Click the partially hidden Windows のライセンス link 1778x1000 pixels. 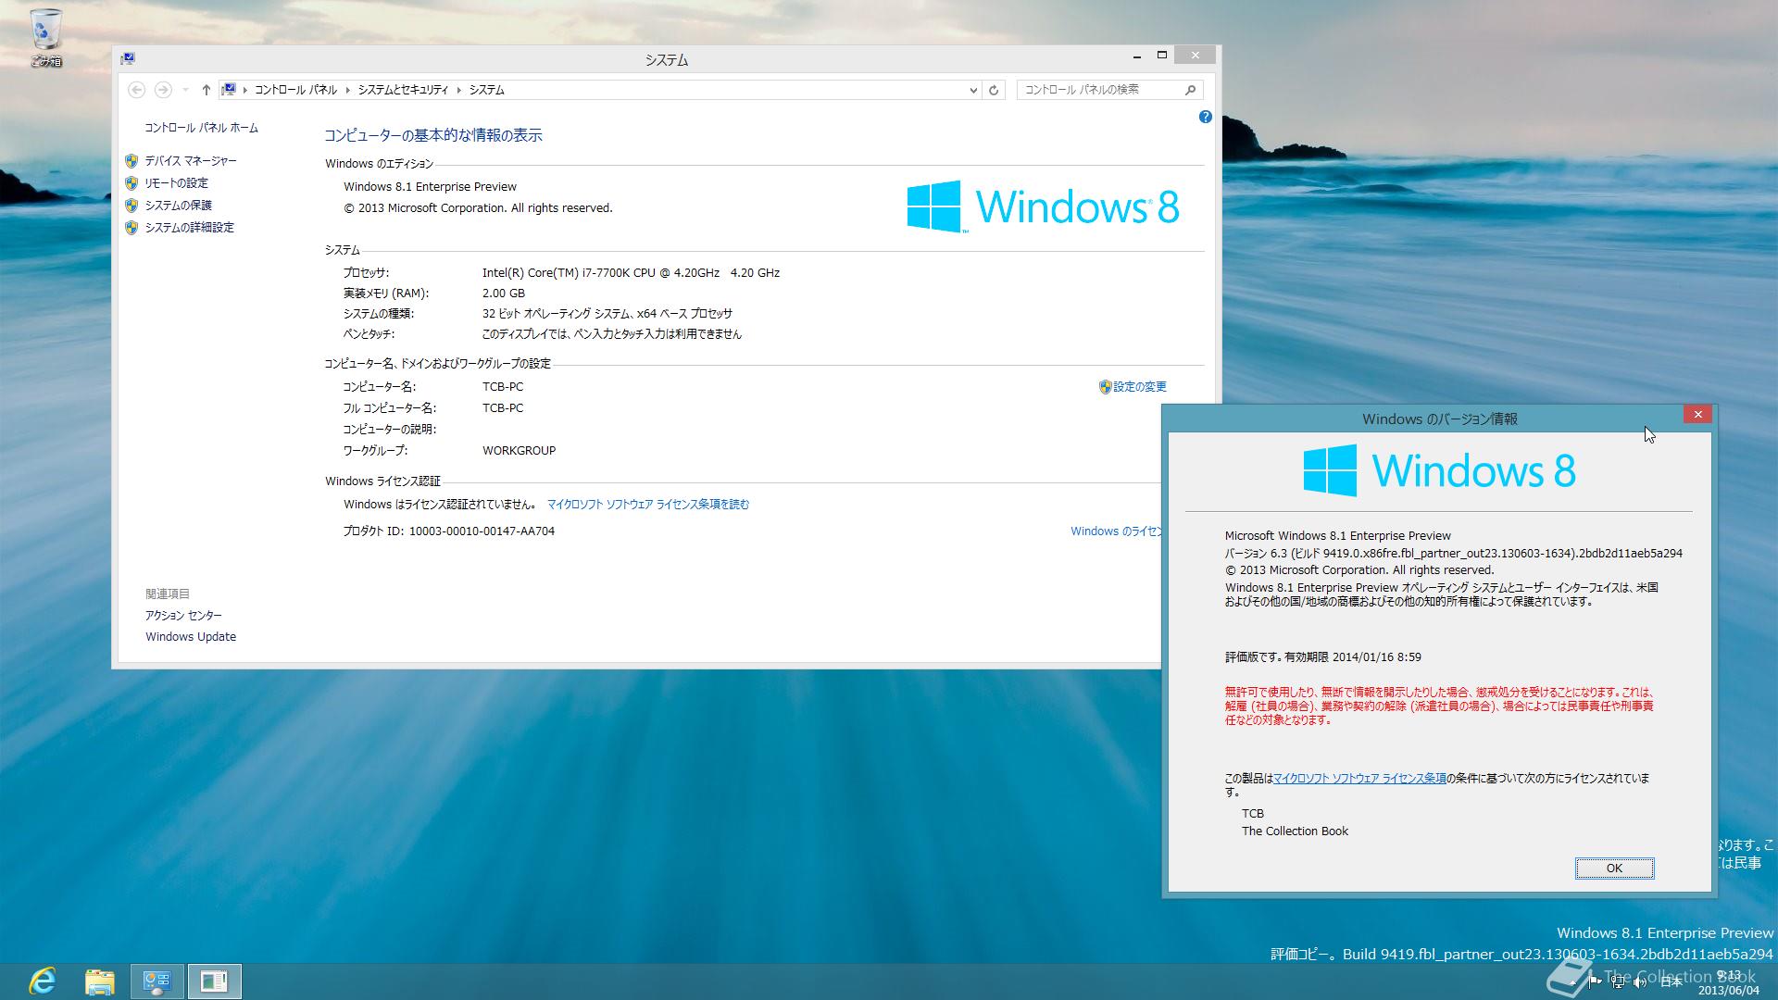coord(1116,531)
